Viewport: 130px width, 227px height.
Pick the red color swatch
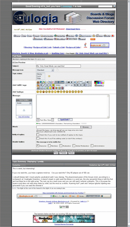[x=95, y=83]
